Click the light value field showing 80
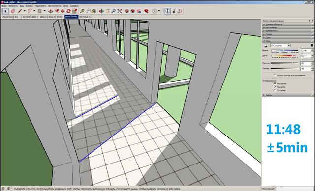Viewport: 315px width, 191px height. [x=306, y=63]
